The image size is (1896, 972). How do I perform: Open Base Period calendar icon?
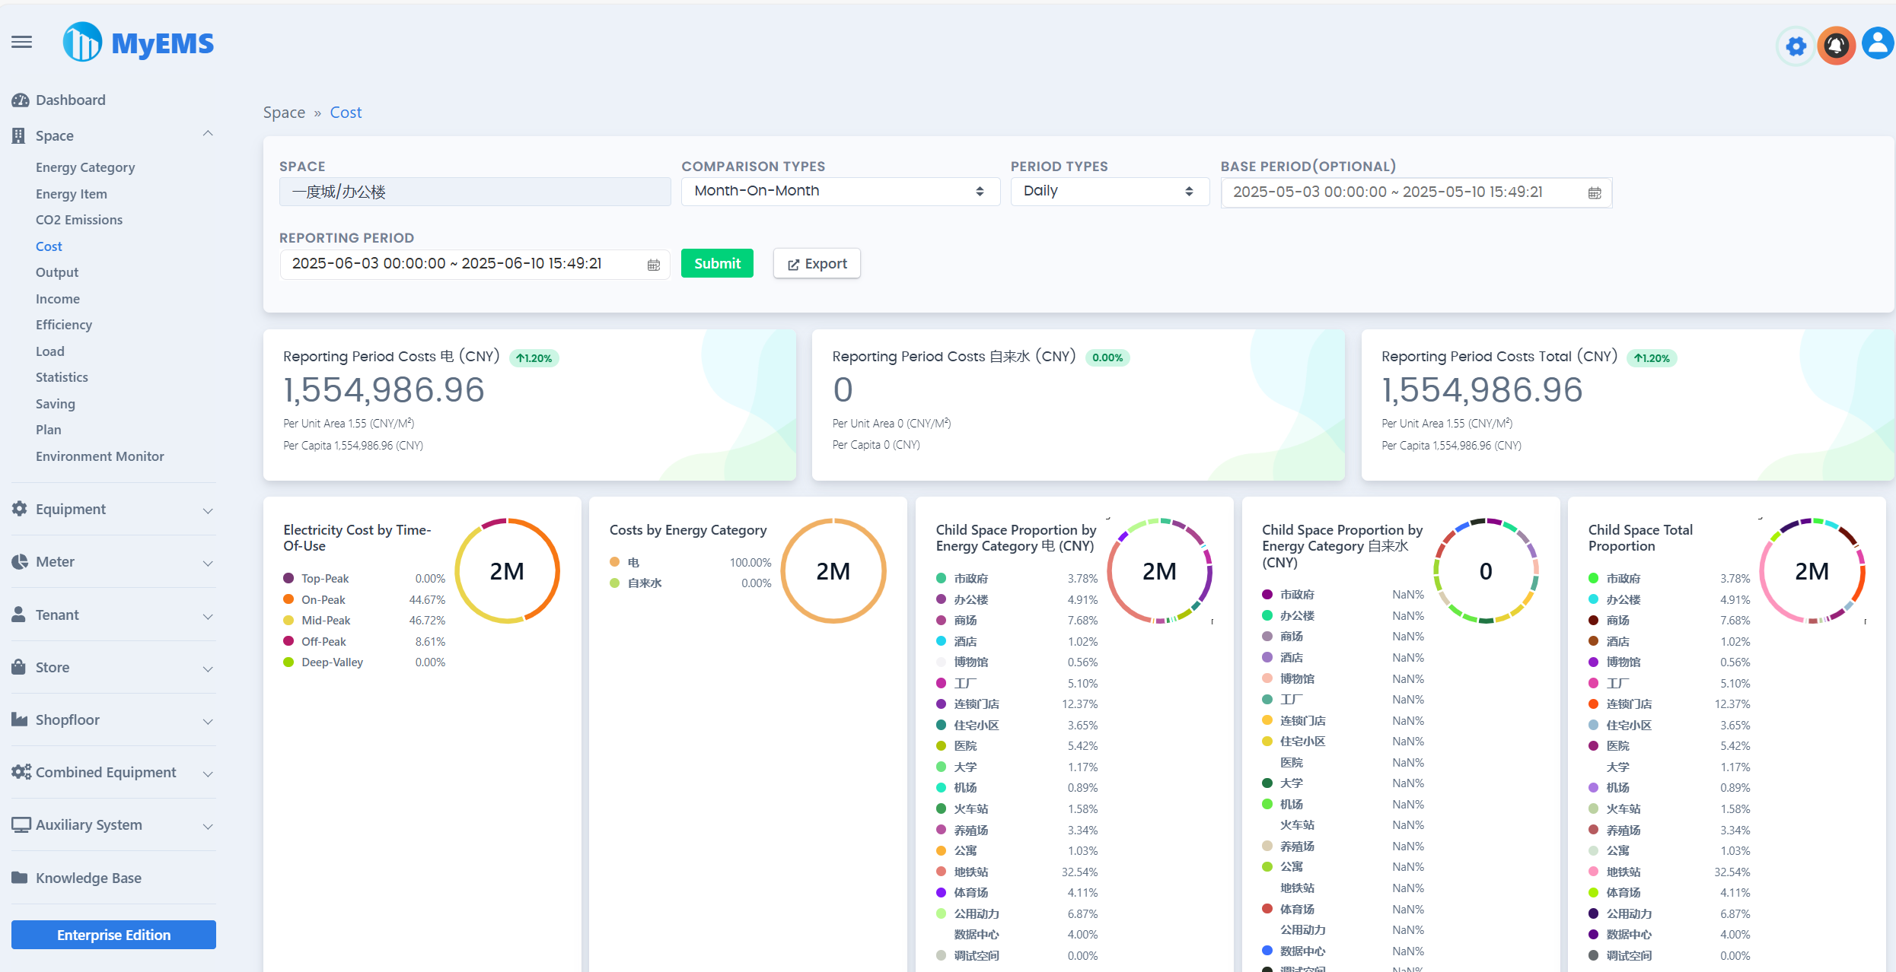pos(1595,193)
